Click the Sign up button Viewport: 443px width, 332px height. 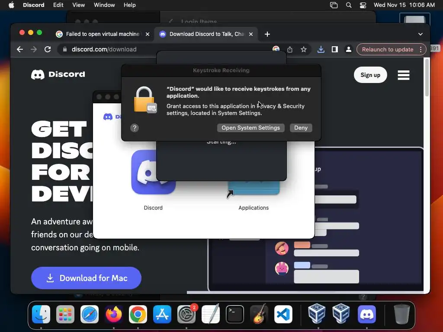click(x=370, y=75)
